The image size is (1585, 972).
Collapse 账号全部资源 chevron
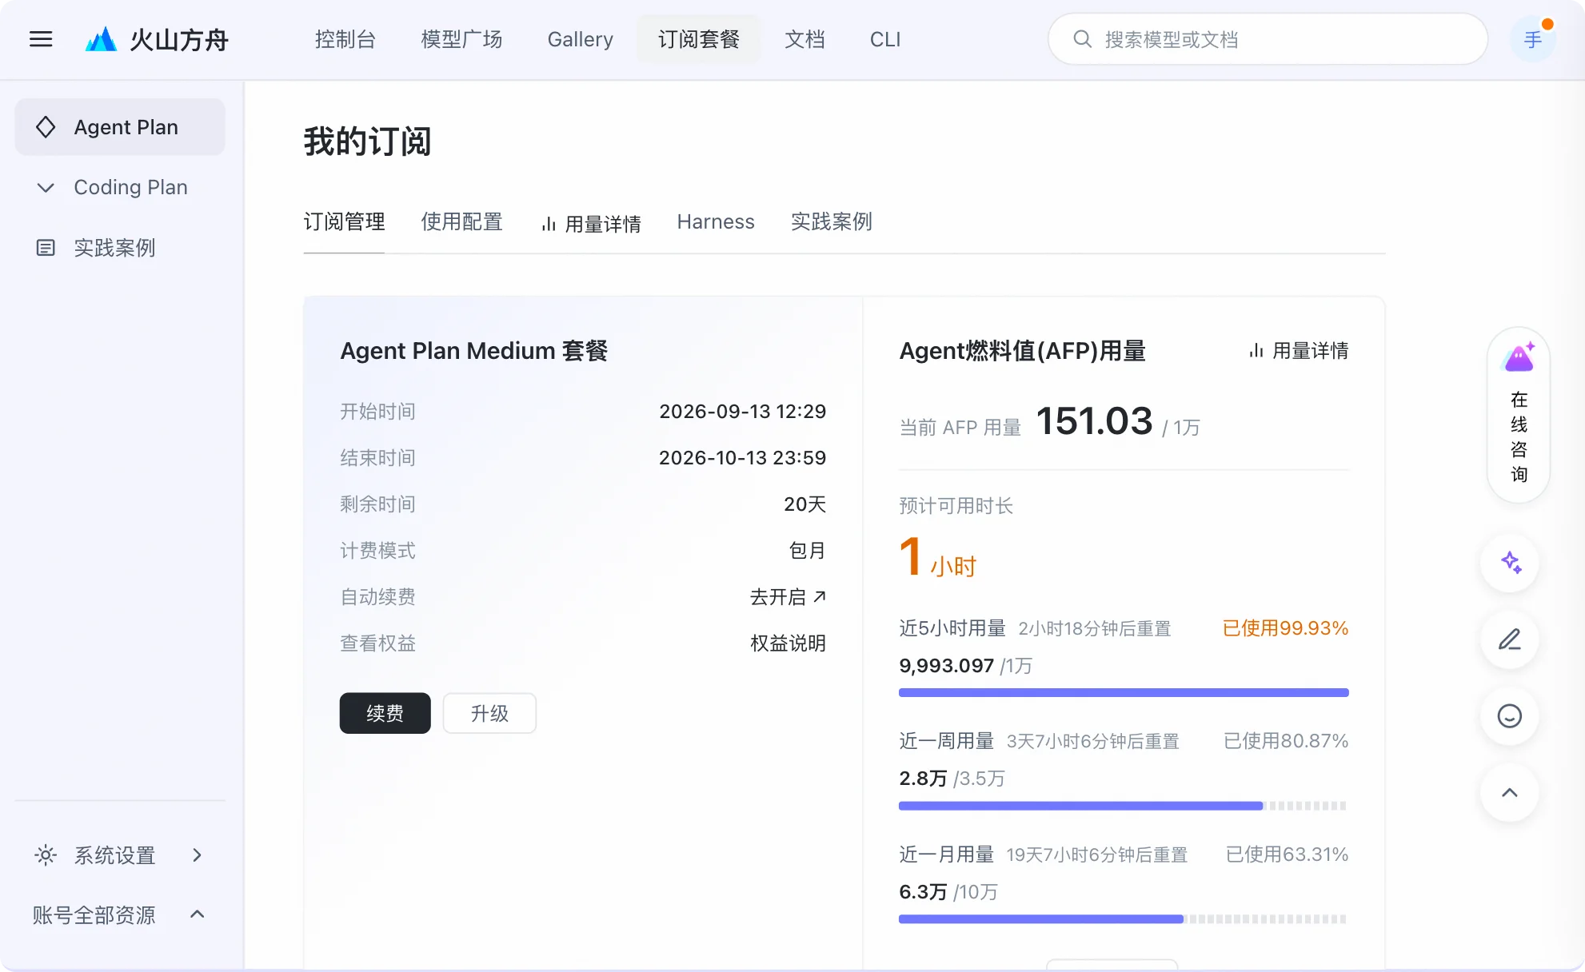click(x=198, y=914)
